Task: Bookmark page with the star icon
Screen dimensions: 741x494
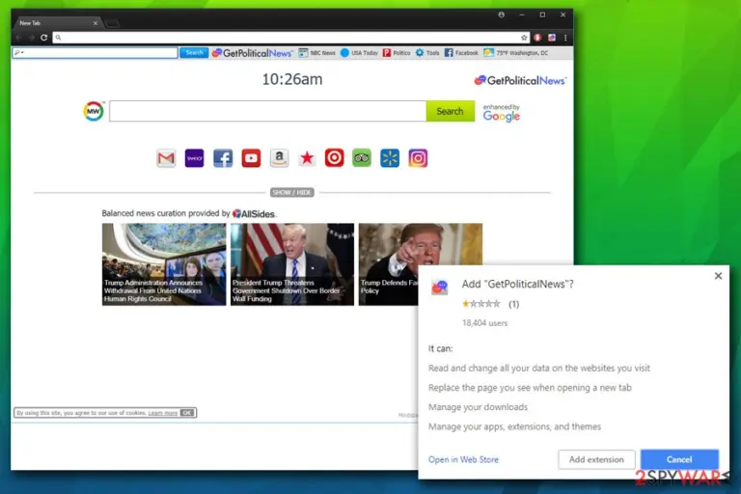Action: point(524,38)
